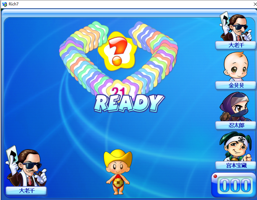The width and height of the screenshot is (257, 200).
Task: Select the 金贝贝 baby portrait
Action: coord(236,66)
